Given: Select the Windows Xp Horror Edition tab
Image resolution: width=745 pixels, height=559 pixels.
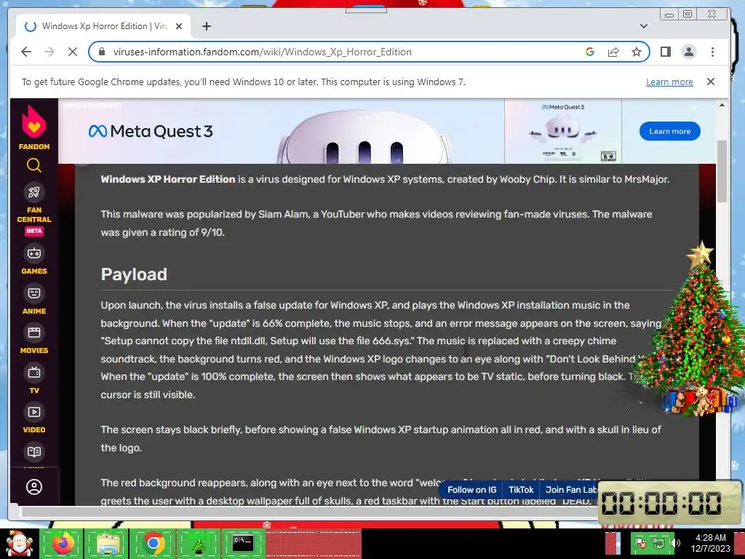Looking at the screenshot, I should (103, 26).
